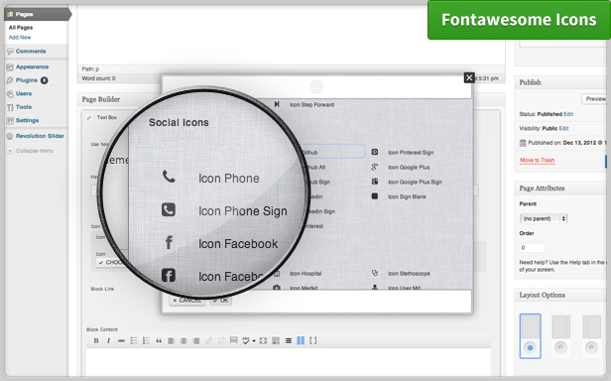Click the Text Box block pencil icon
Viewport: 611px width, 381px height.
89,117
